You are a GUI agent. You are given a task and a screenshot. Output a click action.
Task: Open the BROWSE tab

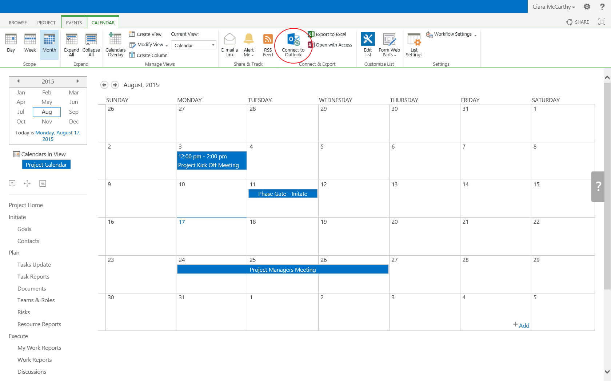click(18, 23)
